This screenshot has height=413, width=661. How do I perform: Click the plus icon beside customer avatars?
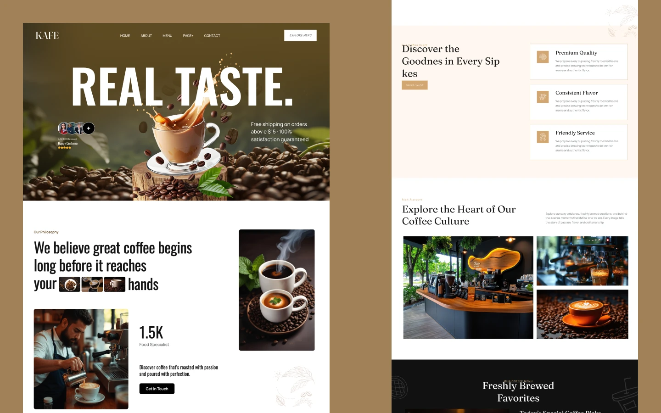(x=89, y=128)
